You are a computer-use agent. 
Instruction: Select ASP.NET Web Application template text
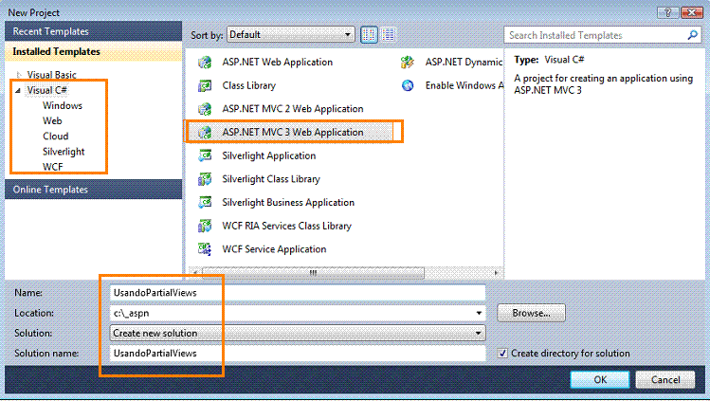(277, 62)
